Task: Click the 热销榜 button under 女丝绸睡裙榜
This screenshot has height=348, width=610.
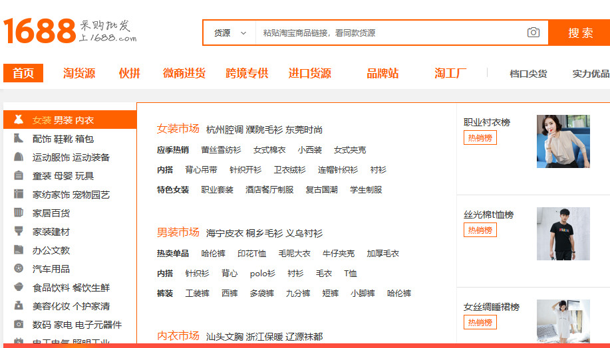Action: 480,322
